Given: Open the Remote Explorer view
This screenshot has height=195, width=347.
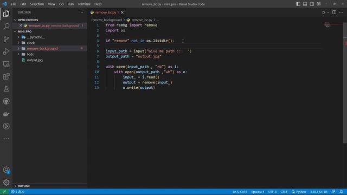Looking at the screenshot, I should [x=6, y=64].
